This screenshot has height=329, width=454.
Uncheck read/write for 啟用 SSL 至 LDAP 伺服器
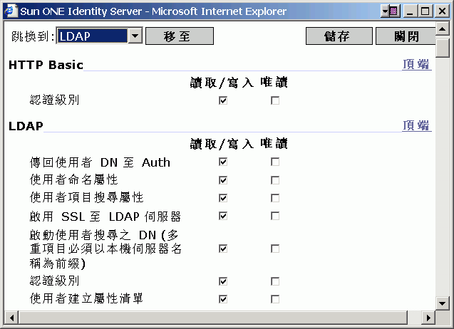click(x=223, y=216)
